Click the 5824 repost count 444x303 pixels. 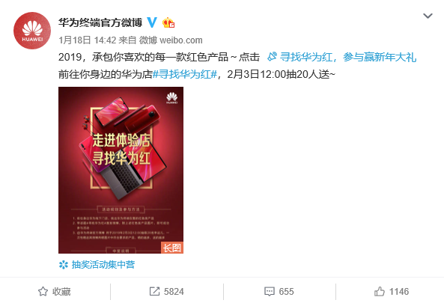(174, 291)
